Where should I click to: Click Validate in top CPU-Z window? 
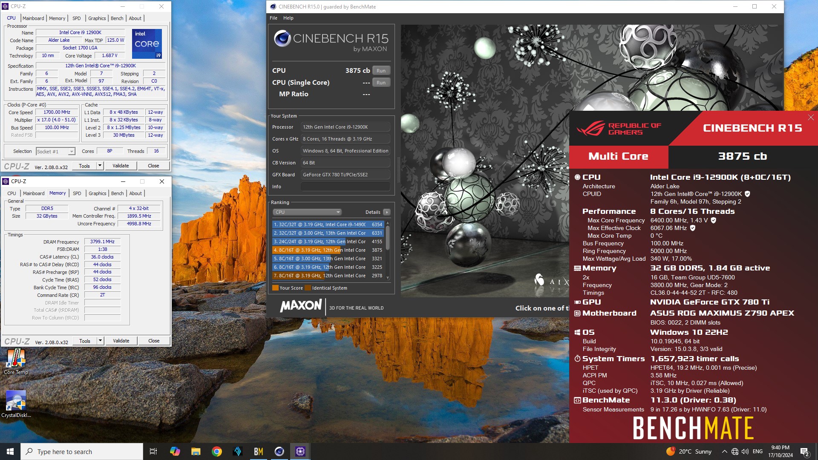tap(121, 166)
